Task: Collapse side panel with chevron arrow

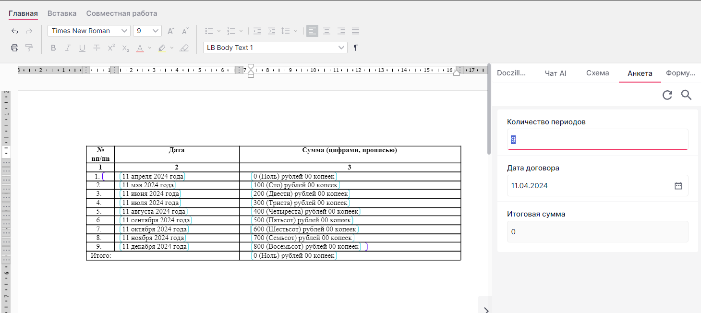Action: 486,310
